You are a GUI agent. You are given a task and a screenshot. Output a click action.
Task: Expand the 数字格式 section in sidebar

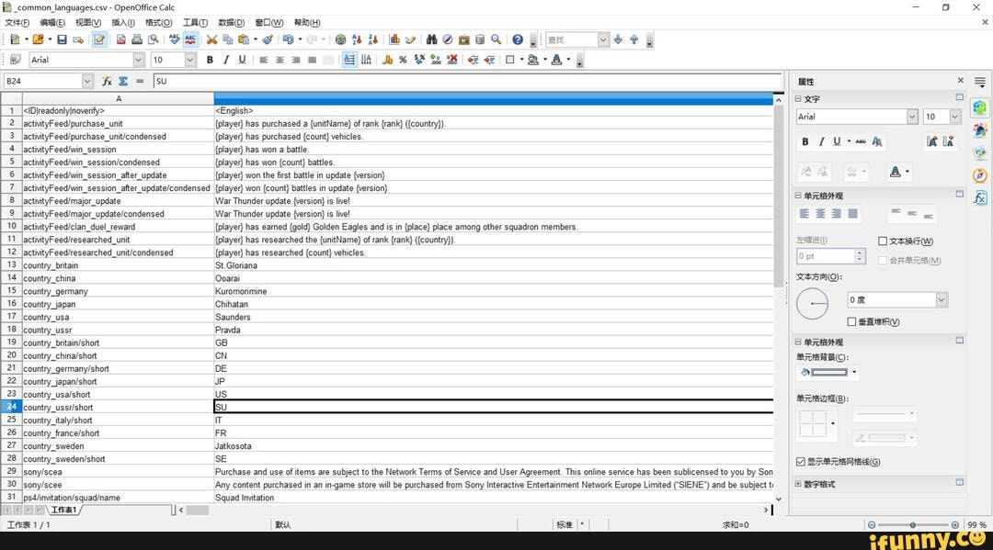tap(799, 484)
